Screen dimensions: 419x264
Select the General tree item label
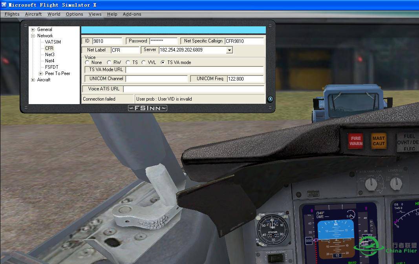(x=45, y=29)
